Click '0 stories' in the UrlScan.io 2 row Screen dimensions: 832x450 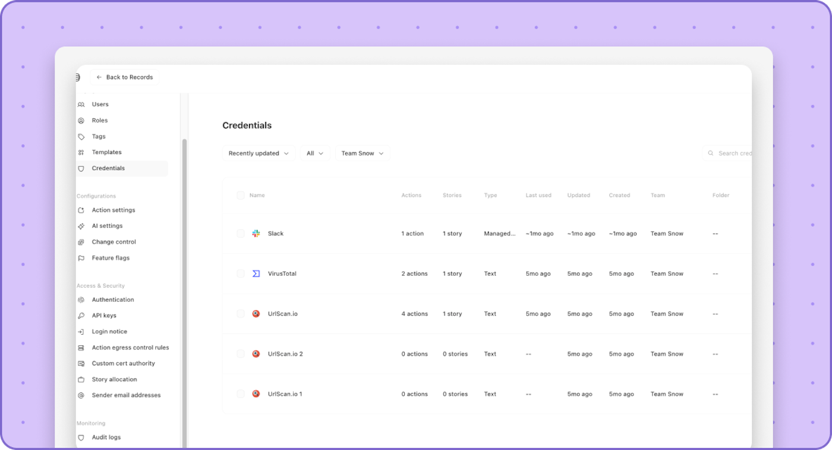(455, 354)
